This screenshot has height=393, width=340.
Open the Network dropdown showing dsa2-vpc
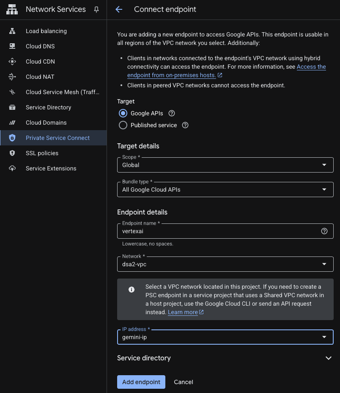click(x=225, y=264)
